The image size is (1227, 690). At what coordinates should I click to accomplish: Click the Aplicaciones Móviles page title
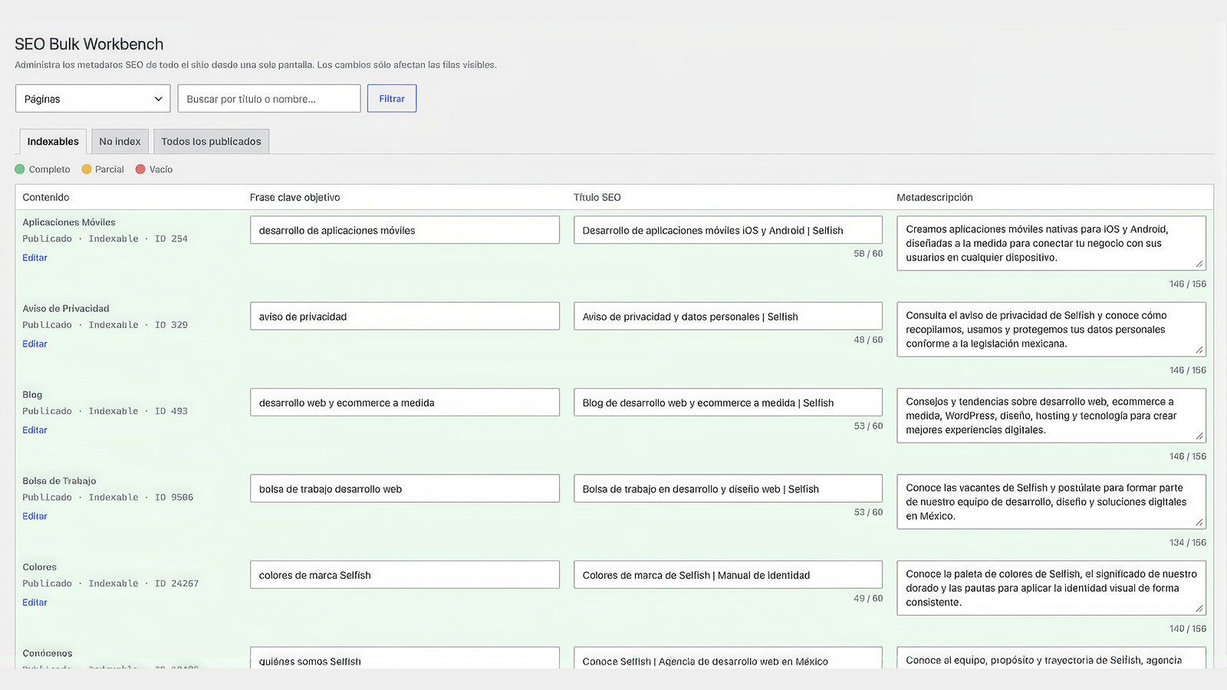click(x=69, y=222)
